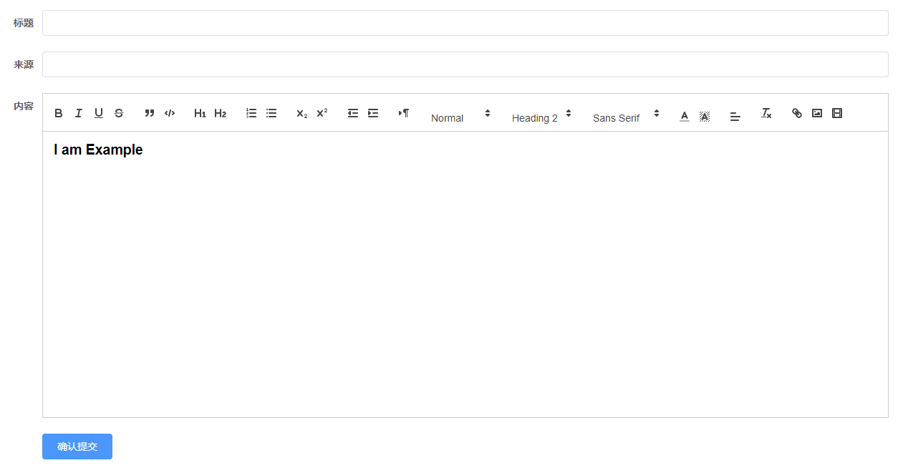Insert a hyperlink

(797, 113)
